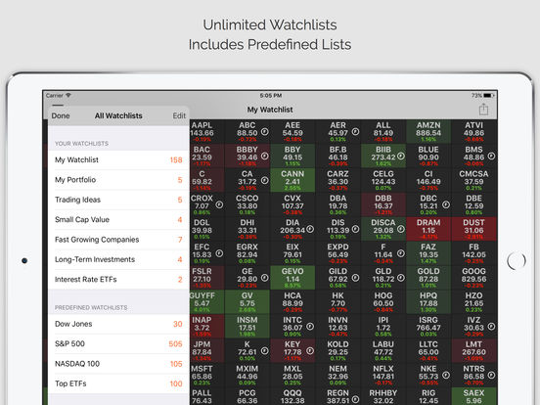
Task: Tap the clock icon beside F ticker
Action: 401,253
